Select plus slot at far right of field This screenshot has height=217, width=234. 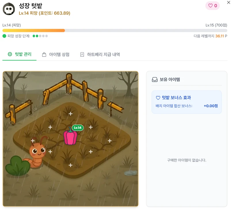[110, 141]
